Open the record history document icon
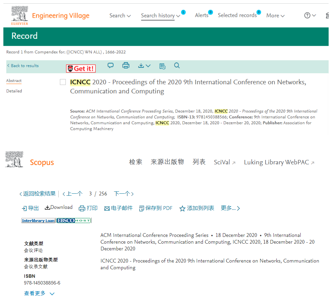 162,66
